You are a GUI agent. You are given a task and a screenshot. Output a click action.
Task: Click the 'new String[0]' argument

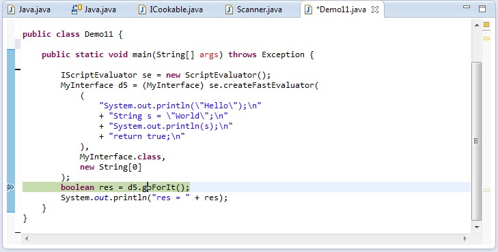111,167
